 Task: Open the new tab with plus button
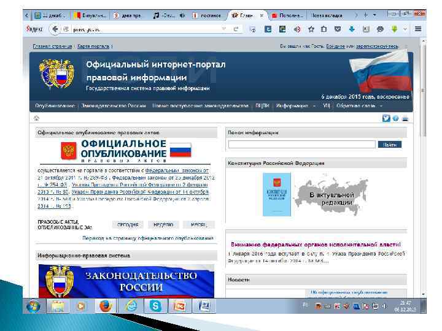tap(366, 15)
